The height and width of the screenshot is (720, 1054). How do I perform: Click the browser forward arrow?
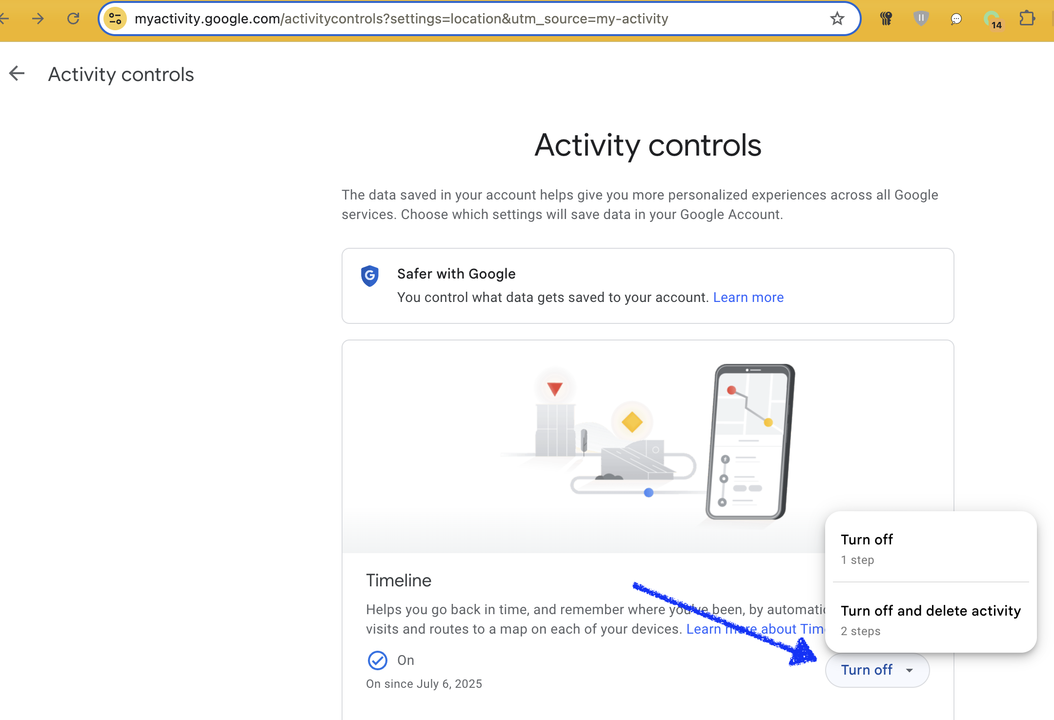click(x=38, y=19)
